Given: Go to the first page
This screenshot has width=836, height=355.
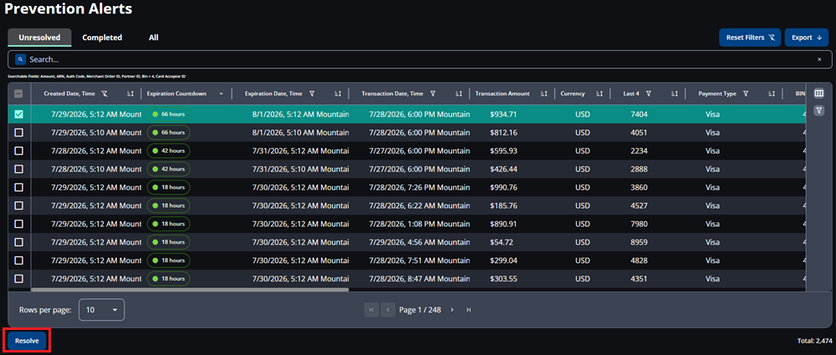Looking at the screenshot, I should pyautogui.click(x=372, y=310).
